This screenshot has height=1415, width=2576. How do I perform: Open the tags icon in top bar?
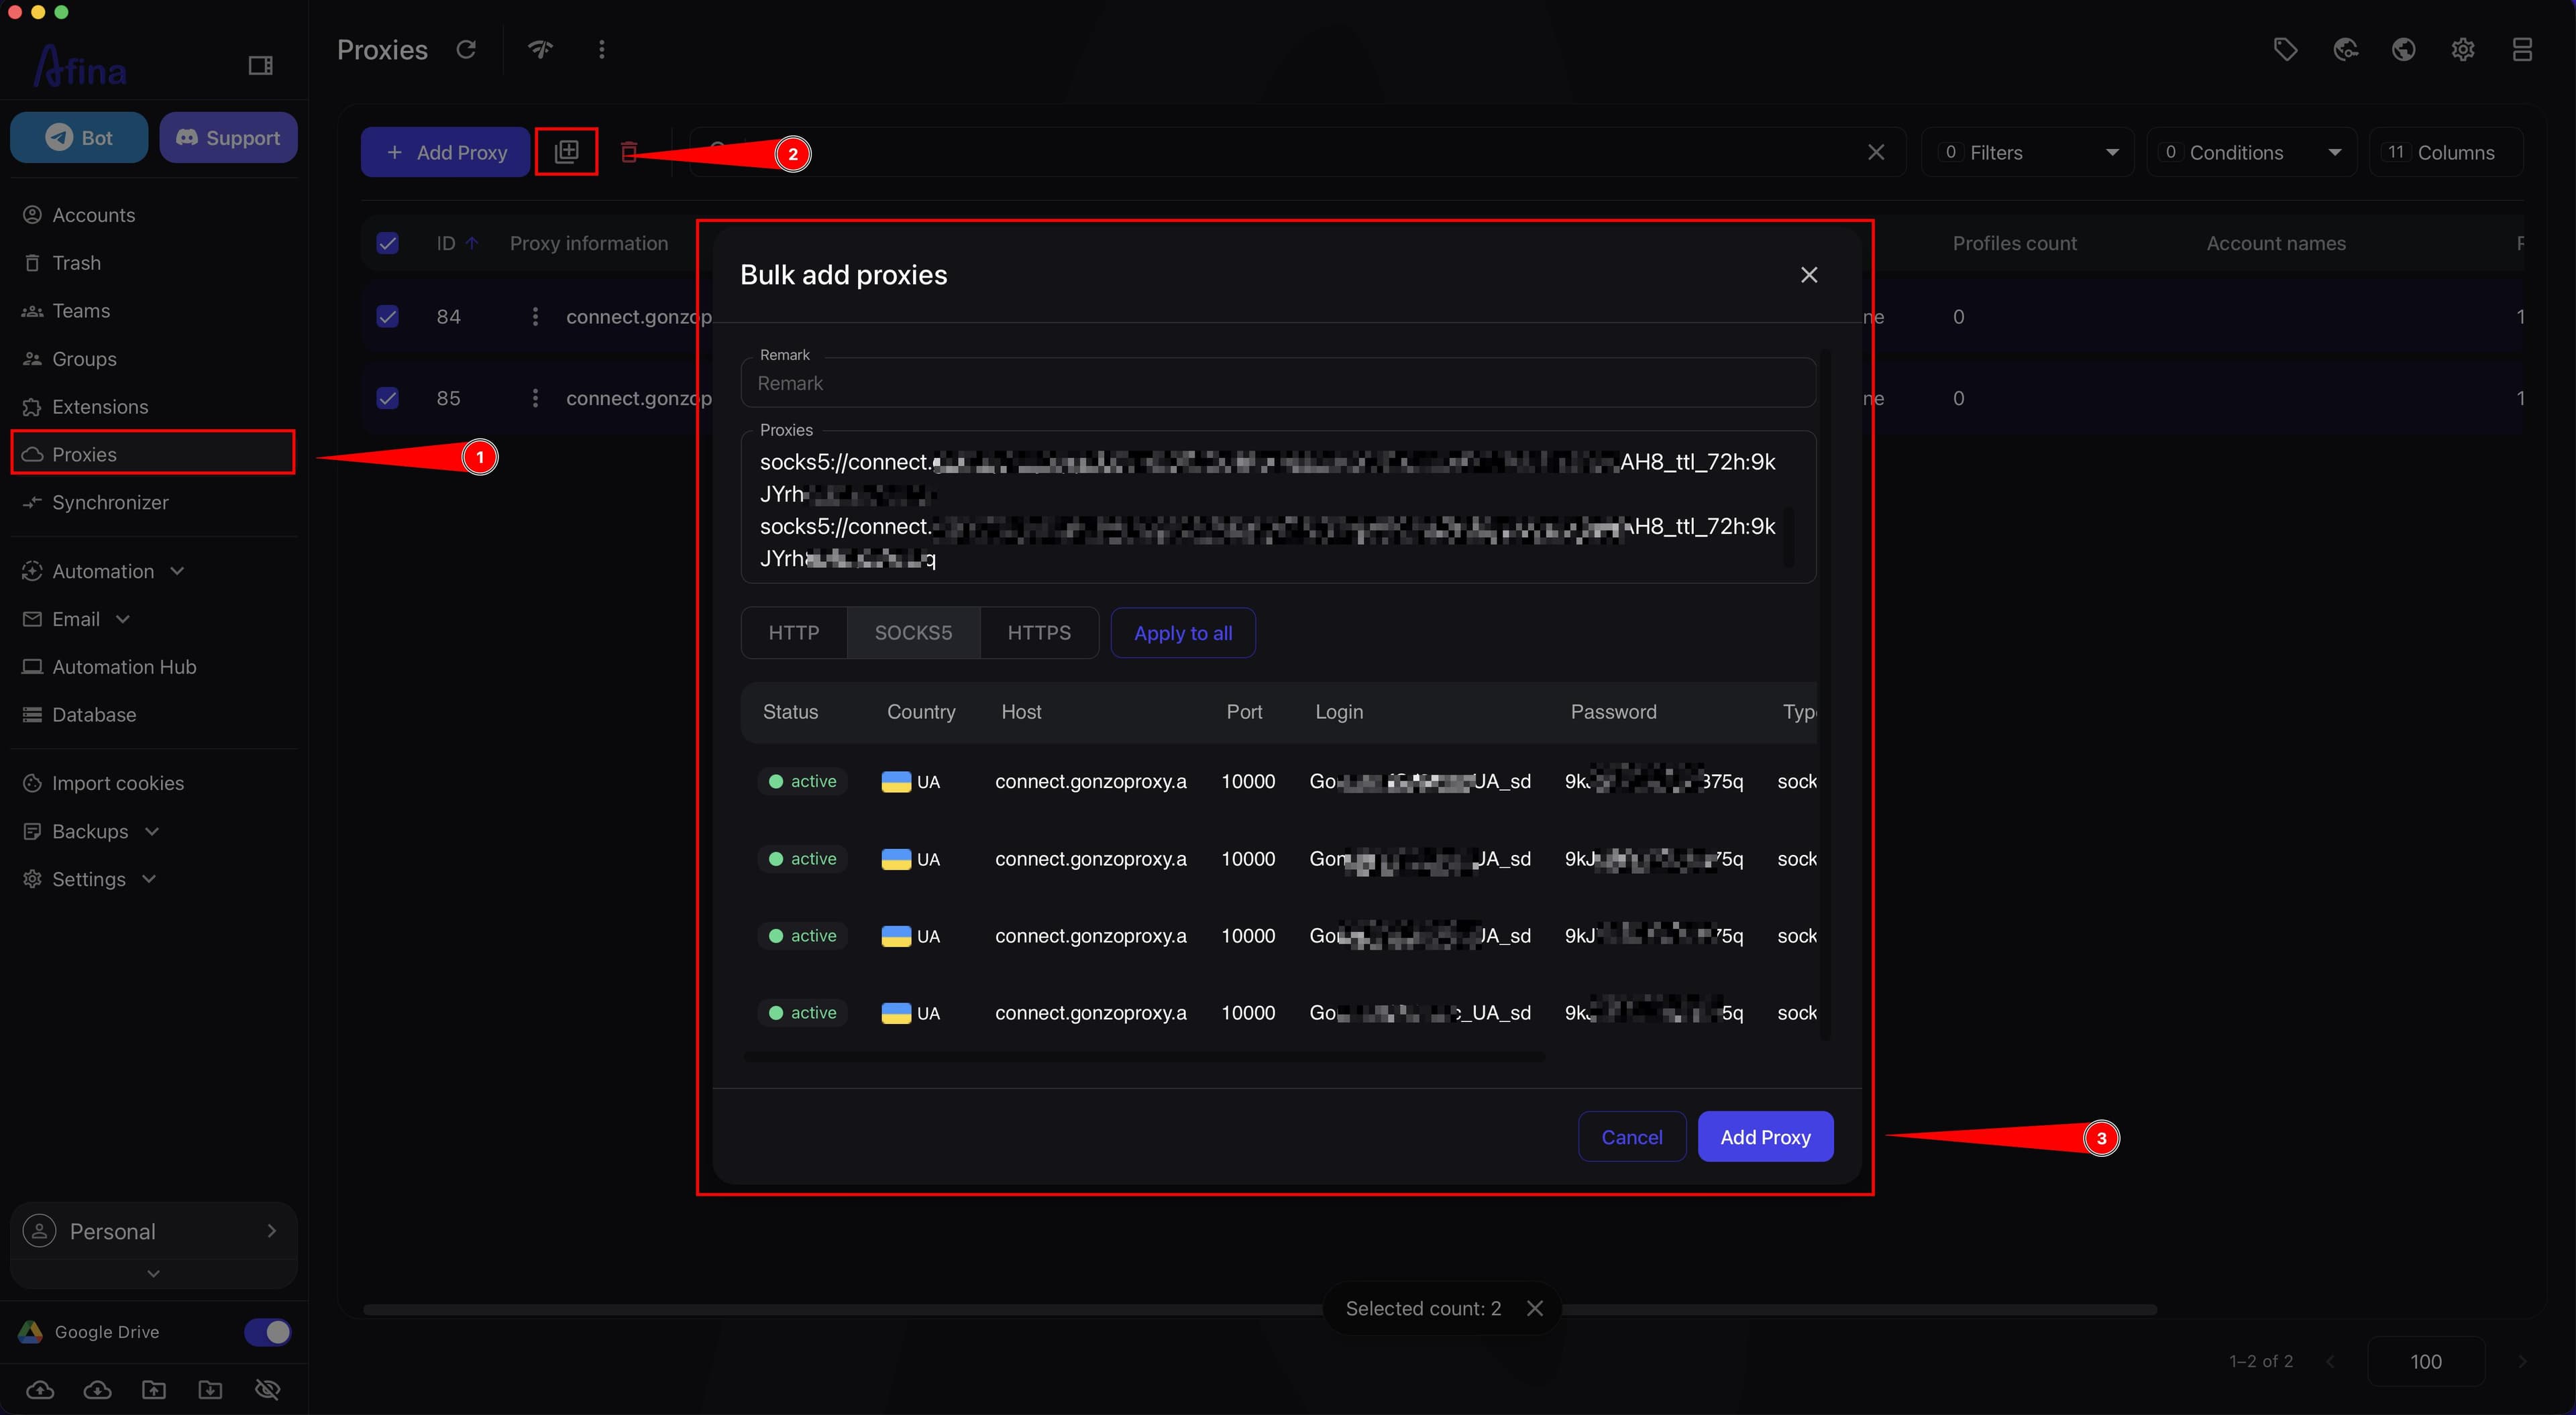(2285, 49)
